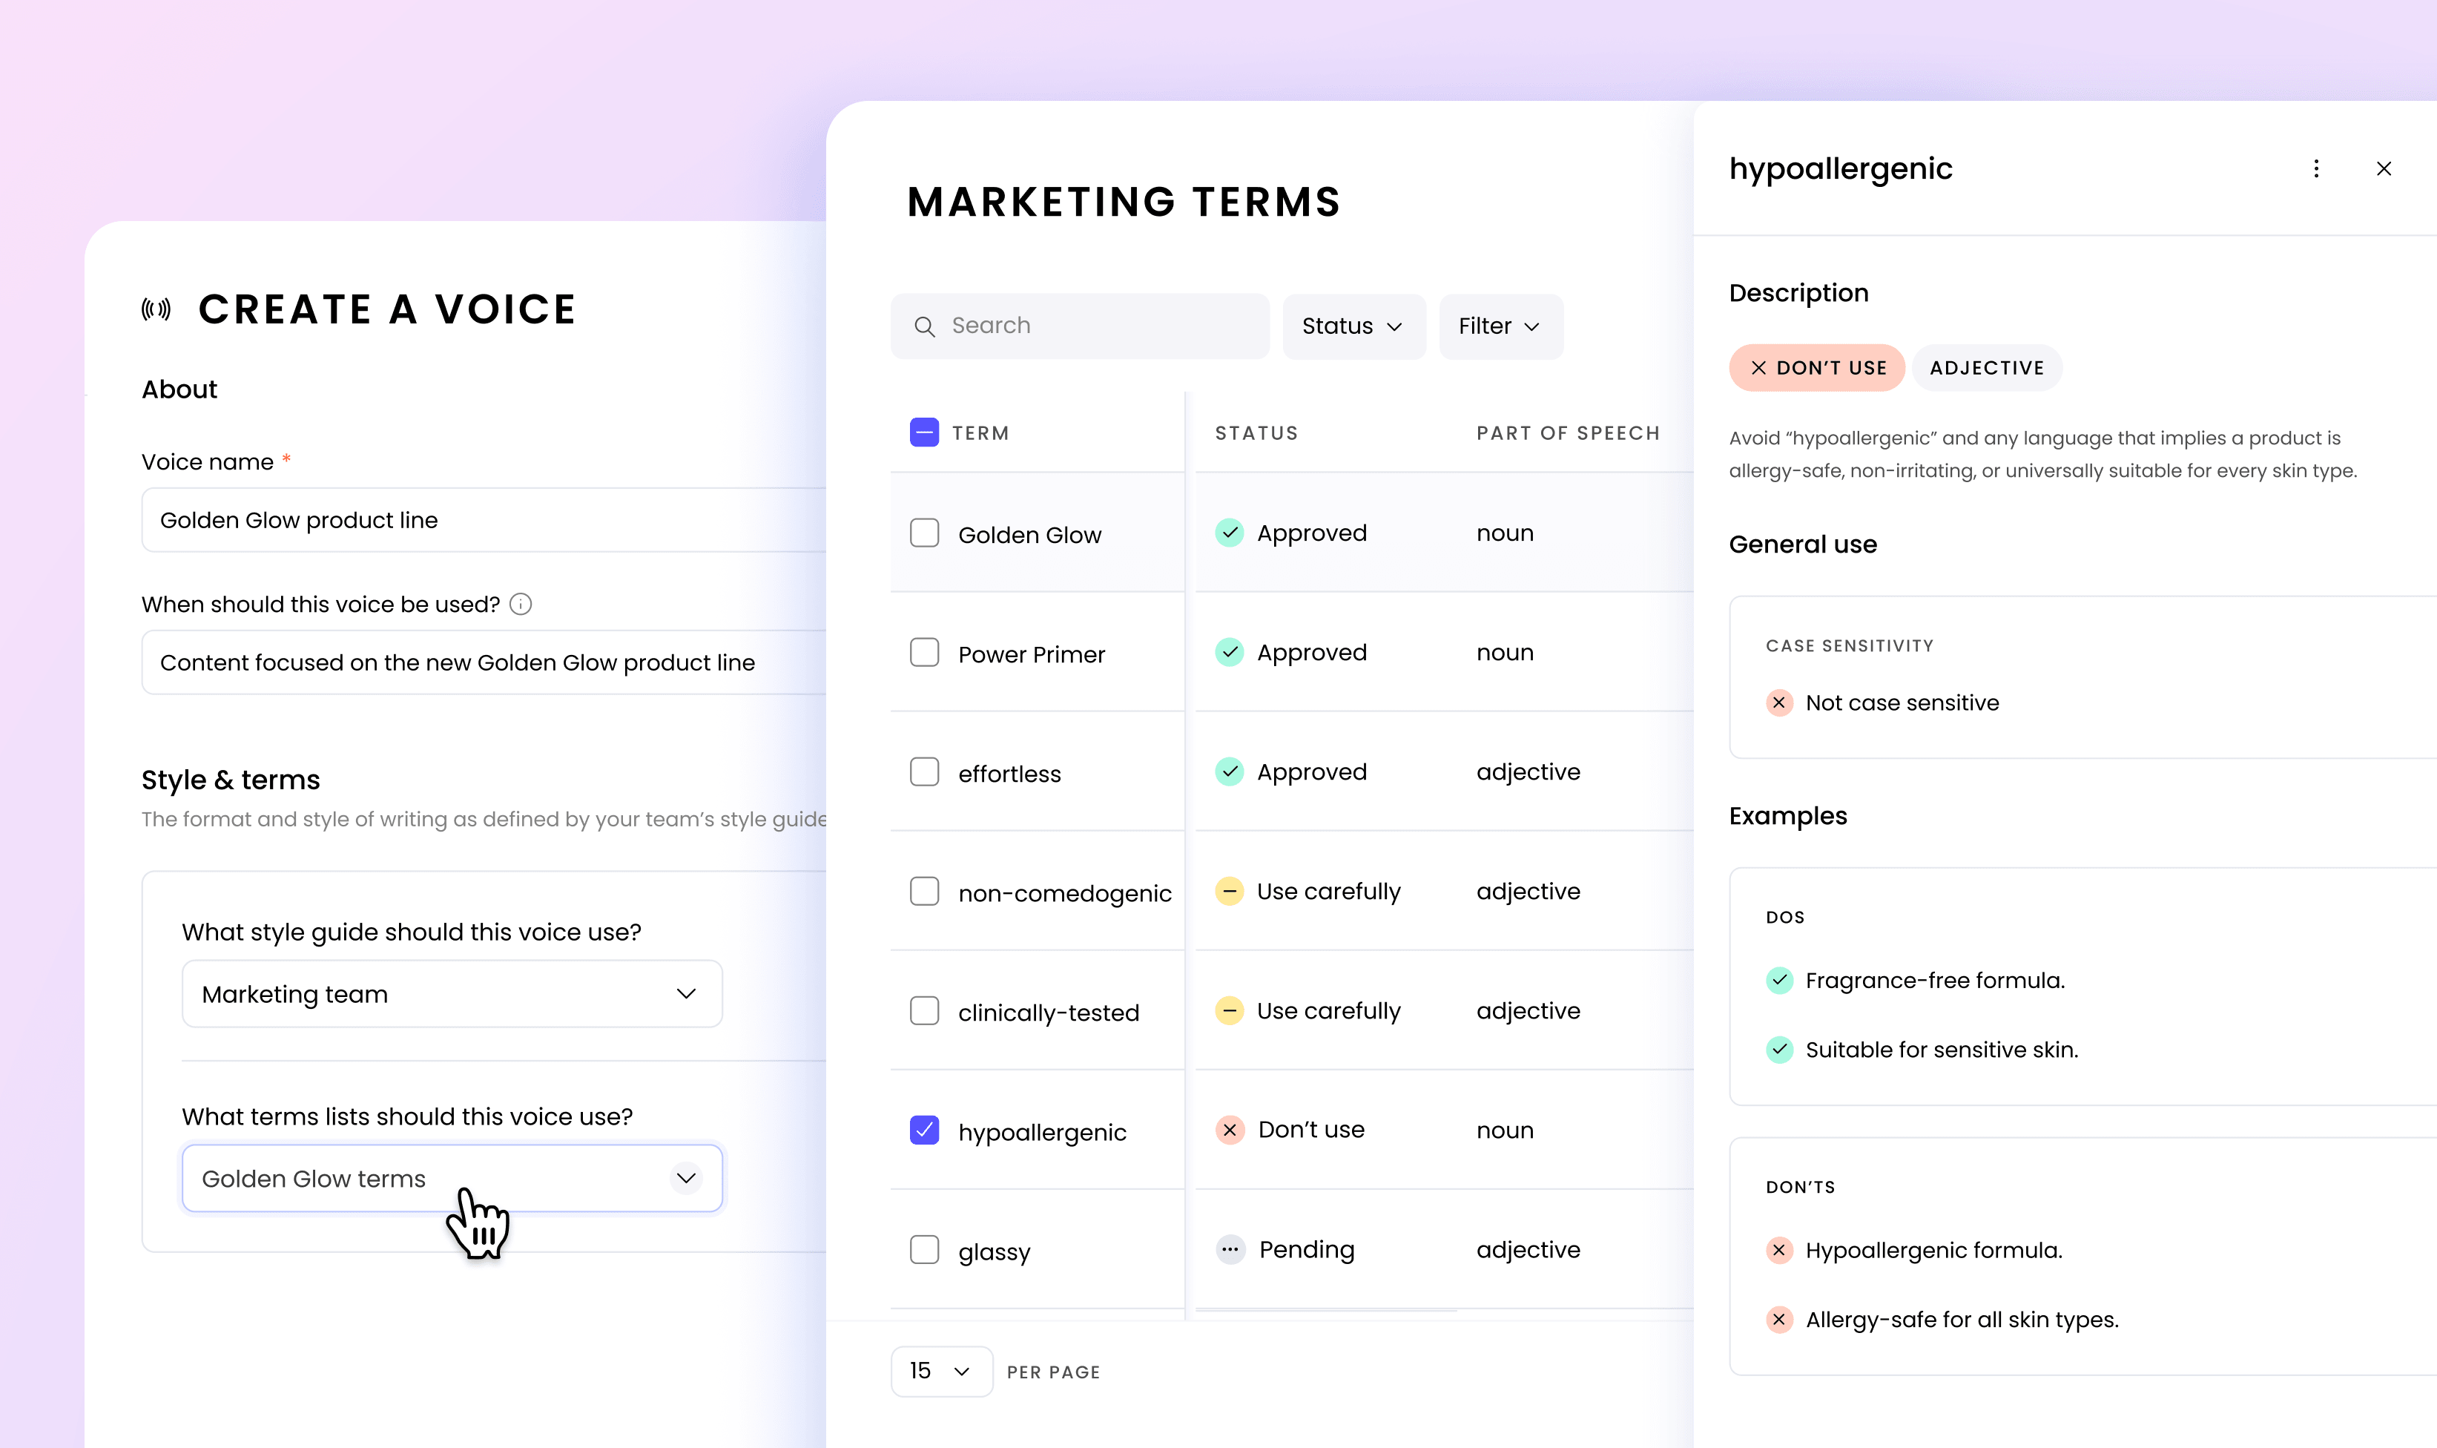Click the voice usage description input field

tap(484, 662)
